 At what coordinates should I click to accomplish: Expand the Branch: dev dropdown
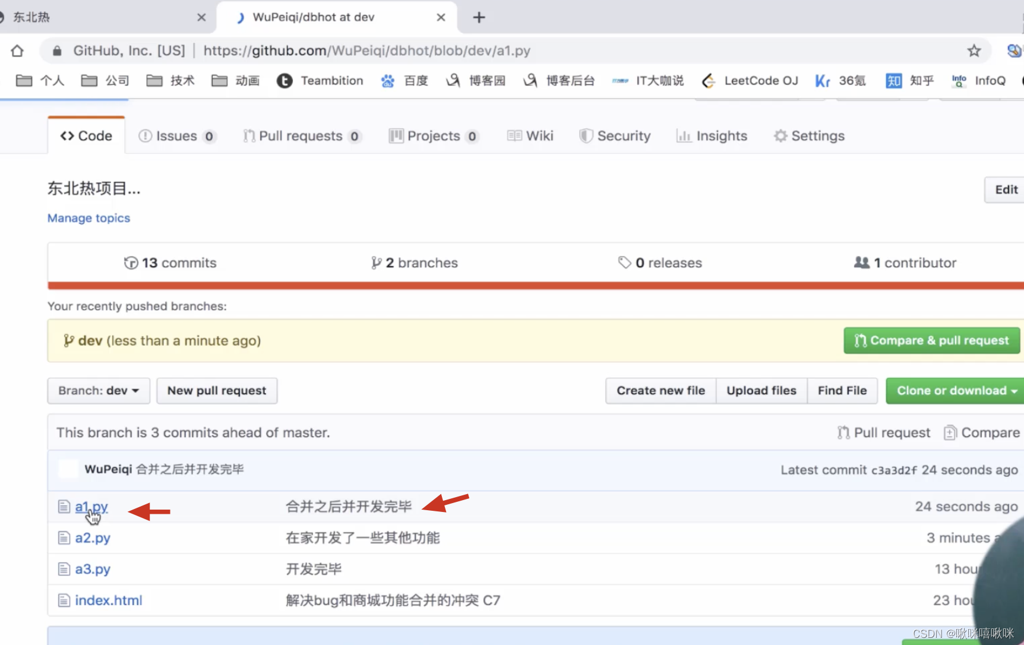(x=99, y=391)
